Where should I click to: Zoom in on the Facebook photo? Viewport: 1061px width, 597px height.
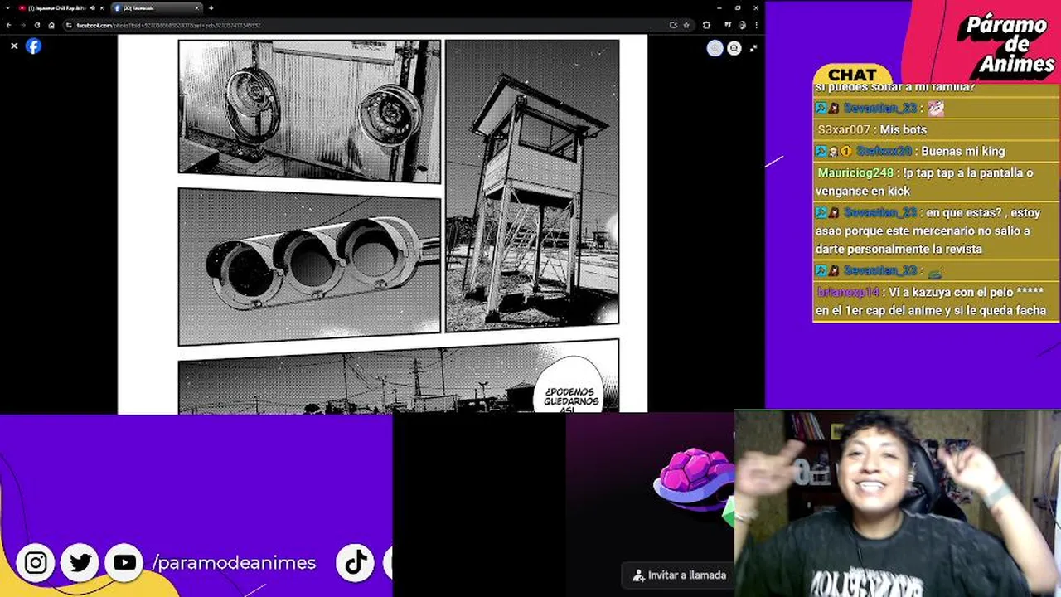[715, 48]
